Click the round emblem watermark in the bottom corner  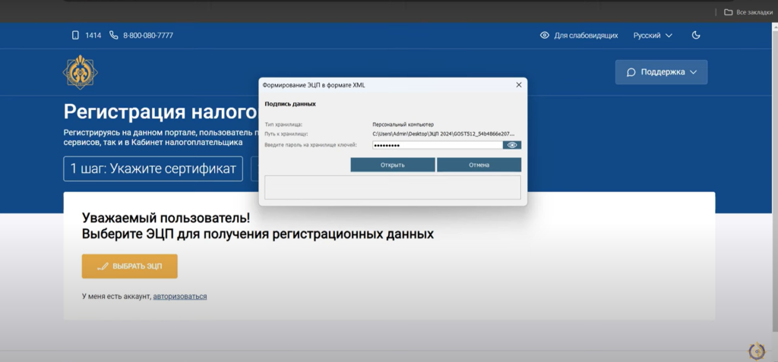(757, 351)
